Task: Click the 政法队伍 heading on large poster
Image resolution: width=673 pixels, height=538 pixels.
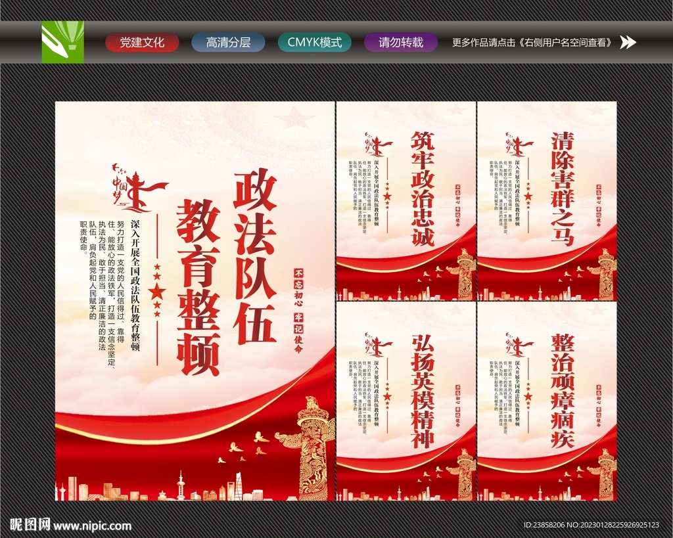Action: click(x=254, y=256)
